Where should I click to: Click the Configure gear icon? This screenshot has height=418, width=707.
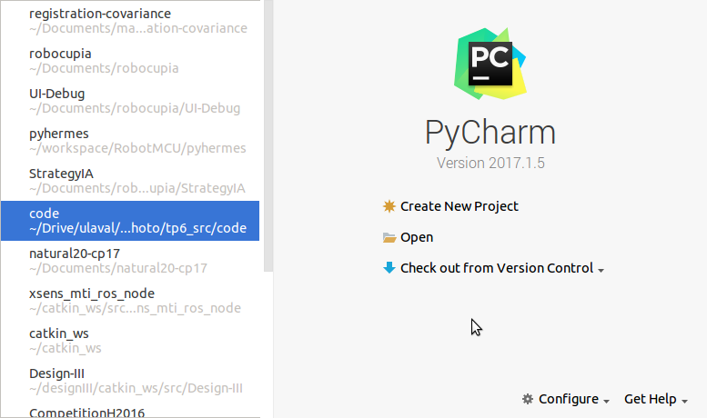click(x=528, y=399)
